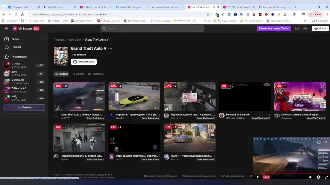Open the tab search dropdown arrow

coord(4,7)
